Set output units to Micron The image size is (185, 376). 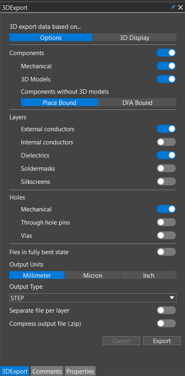click(x=93, y=275)
